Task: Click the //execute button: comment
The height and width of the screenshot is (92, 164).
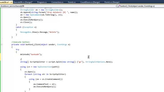Action: tap(20, 42)
